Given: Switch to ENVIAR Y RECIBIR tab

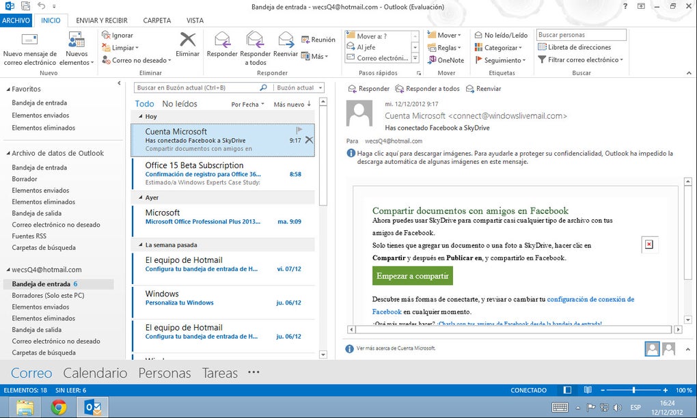Looking at the screenshot, I should click(102, 20).
